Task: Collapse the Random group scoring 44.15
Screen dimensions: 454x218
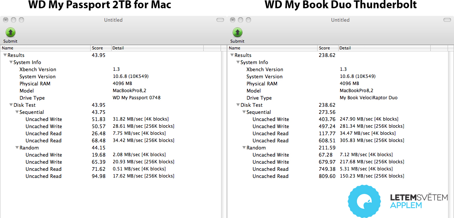Action: 17,148
